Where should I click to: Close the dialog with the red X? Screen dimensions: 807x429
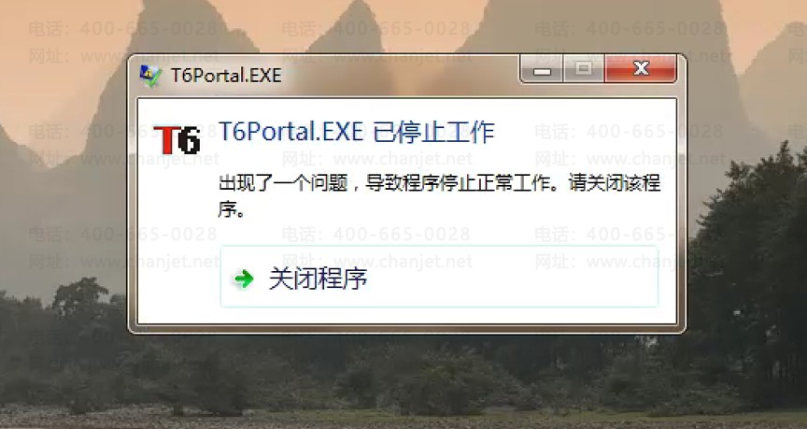pos(640,69)
